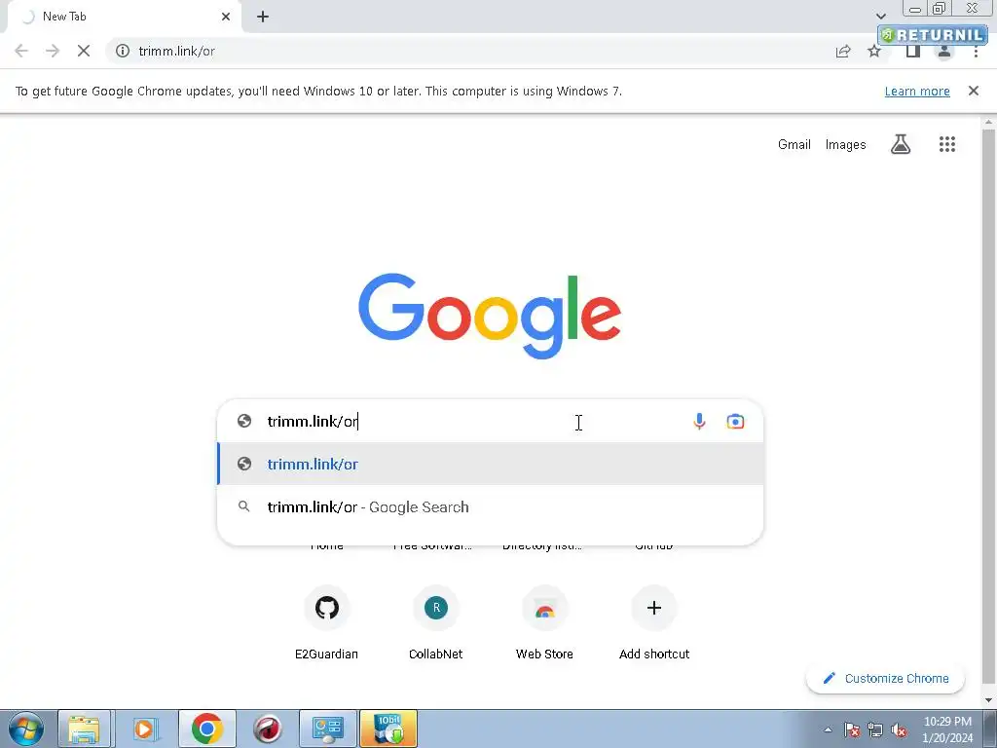Show hidden system tray icons
The image size is (997, 748).
[828, 729]
